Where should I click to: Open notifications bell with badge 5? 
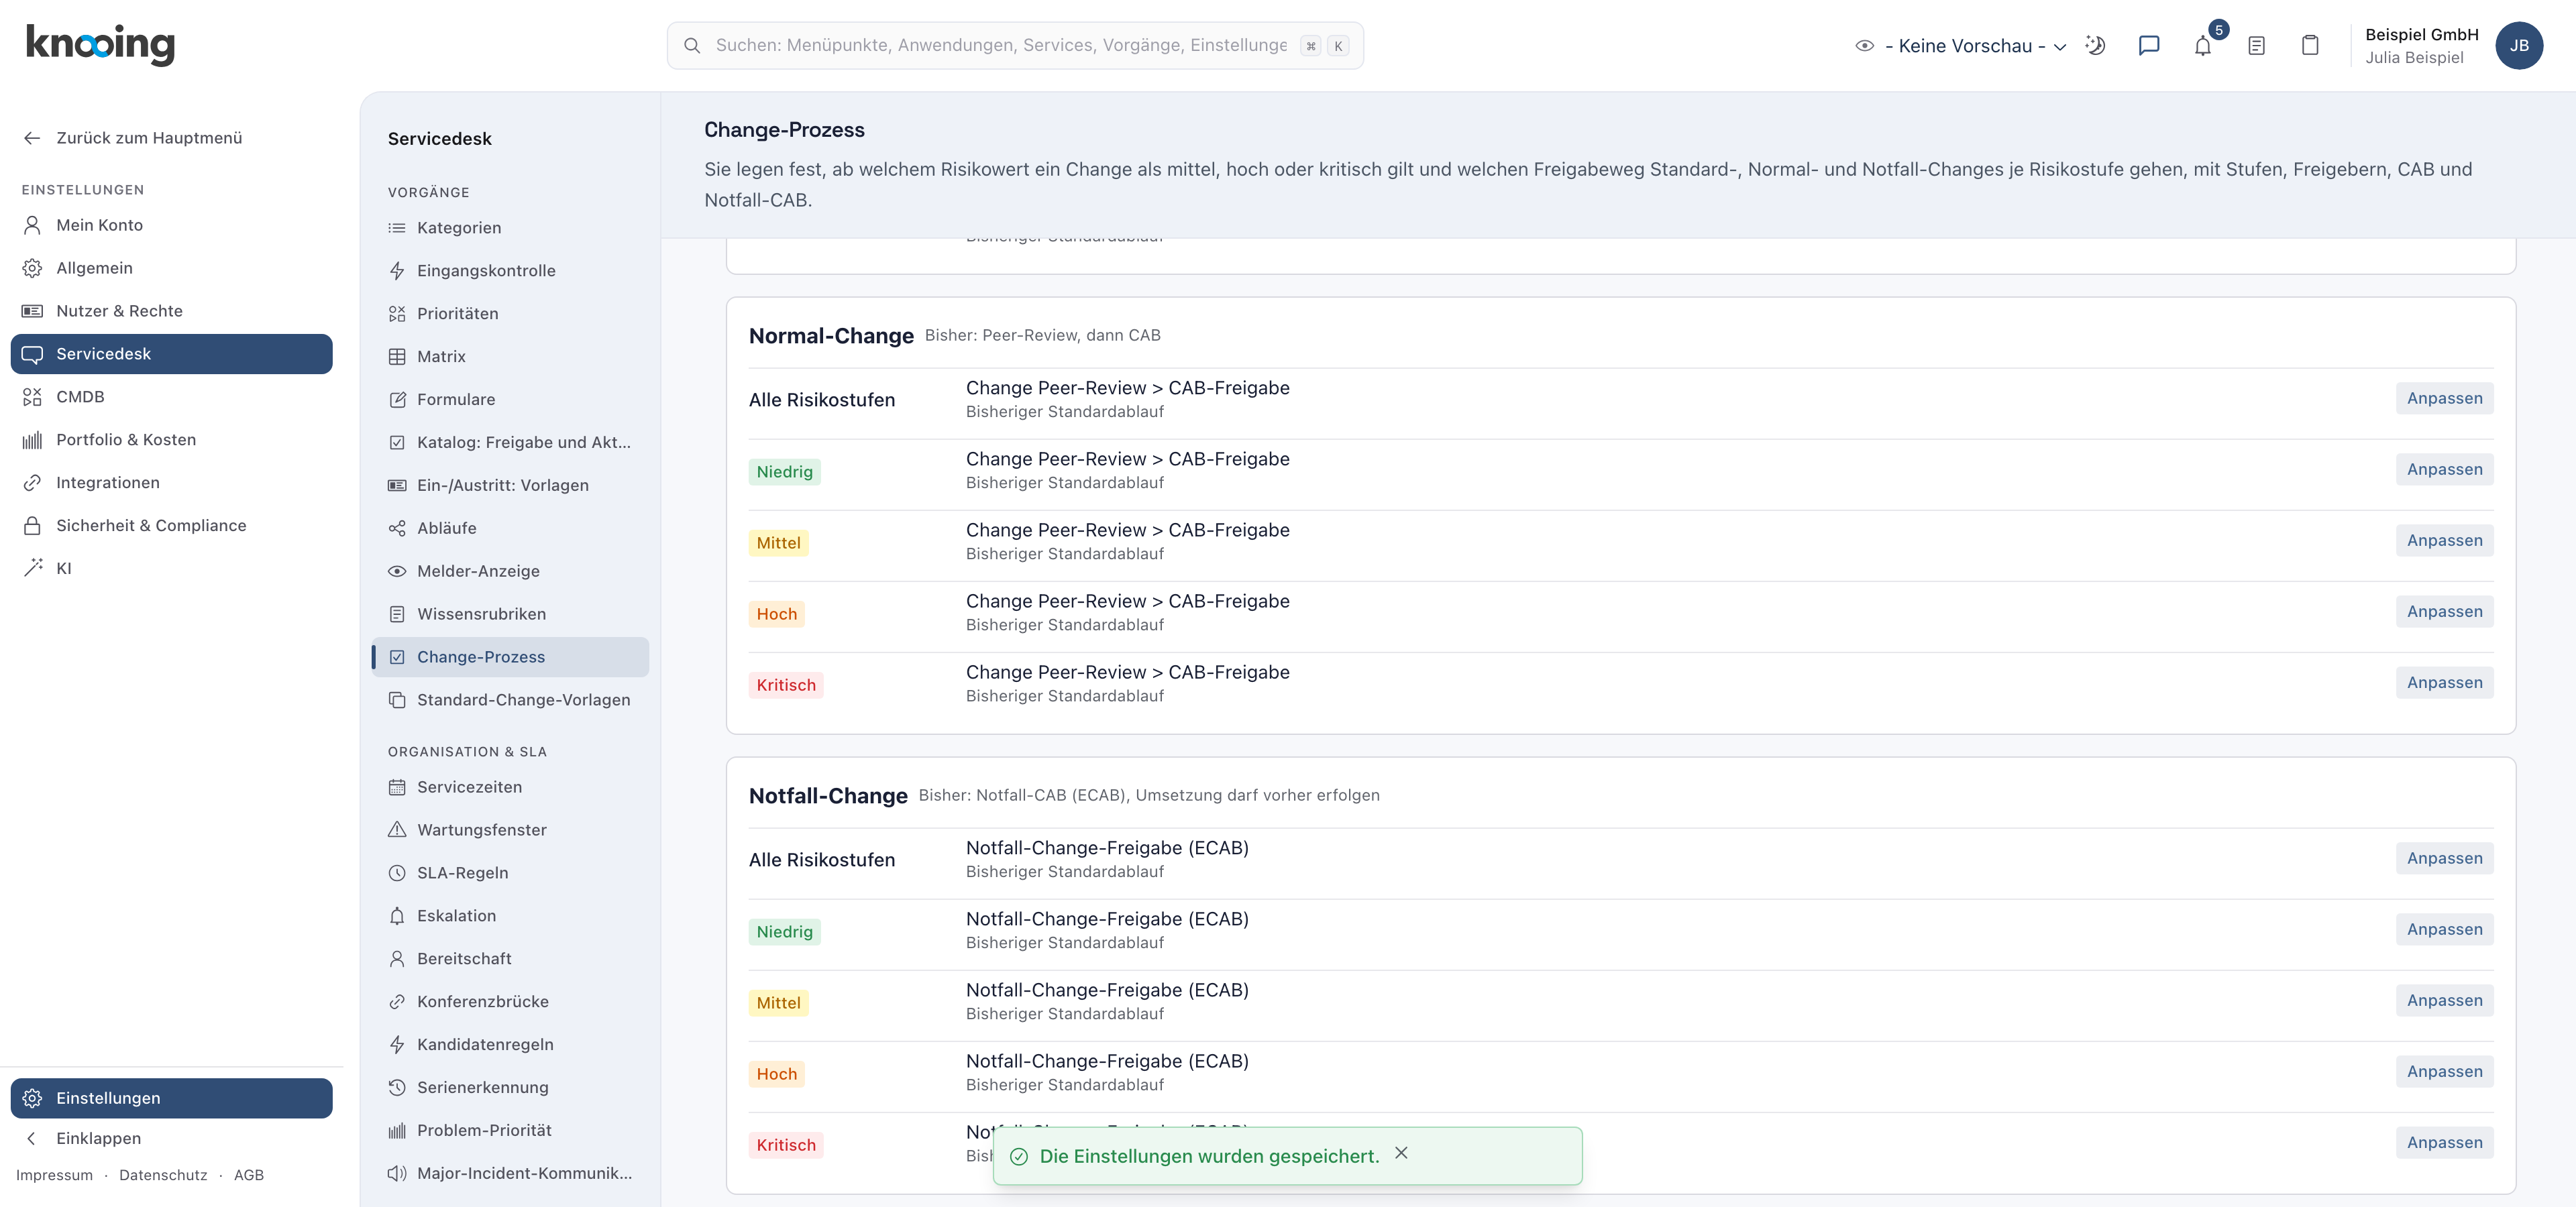pos(2203,46)
